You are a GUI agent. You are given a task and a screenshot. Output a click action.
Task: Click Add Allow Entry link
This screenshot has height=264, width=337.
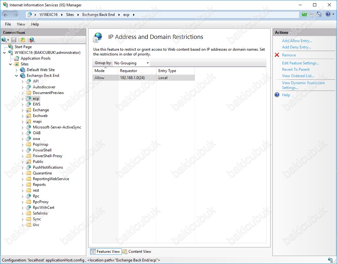point(297,41)
